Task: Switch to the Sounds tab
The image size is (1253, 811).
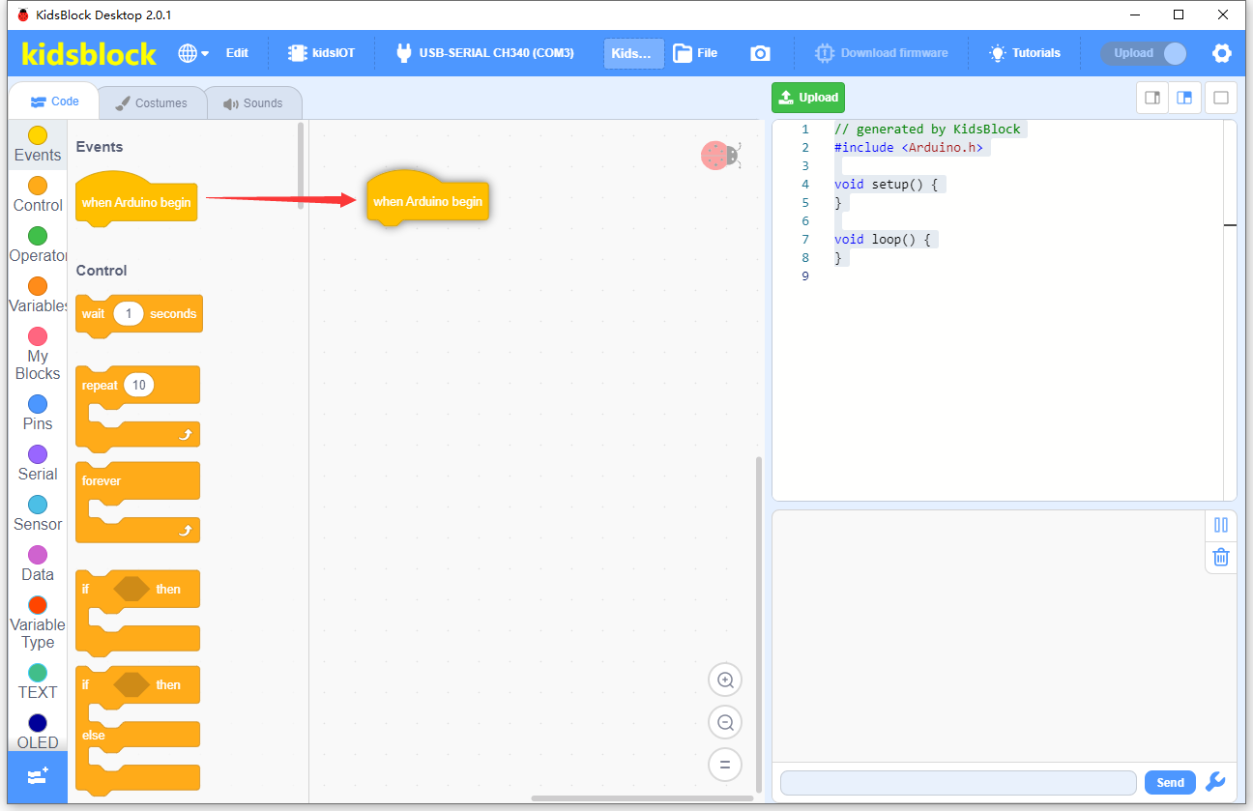Action: [253, 103]
